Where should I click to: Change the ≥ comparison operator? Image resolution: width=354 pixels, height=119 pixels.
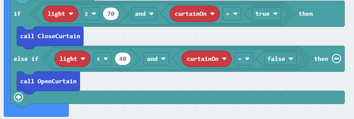tap(90, 14)
